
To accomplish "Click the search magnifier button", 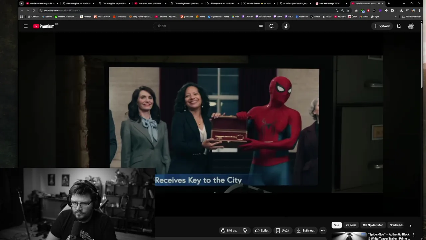I will [272, 26].
